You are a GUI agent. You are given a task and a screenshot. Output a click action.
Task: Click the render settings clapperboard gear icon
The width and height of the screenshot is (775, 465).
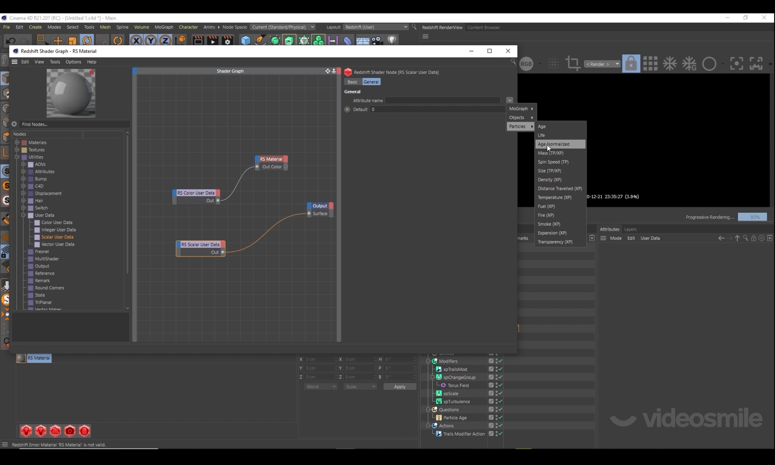coord(228,40)
